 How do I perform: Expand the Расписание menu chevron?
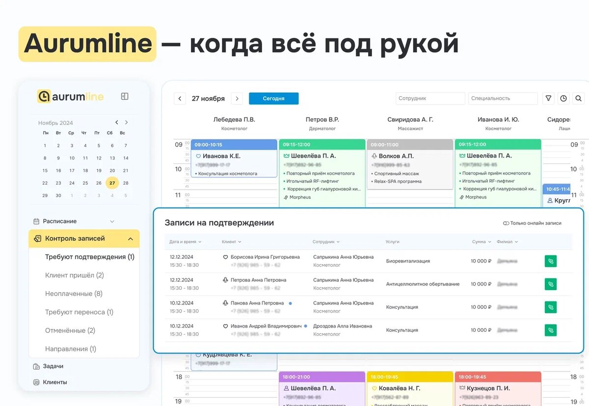[x=112, y=221]
